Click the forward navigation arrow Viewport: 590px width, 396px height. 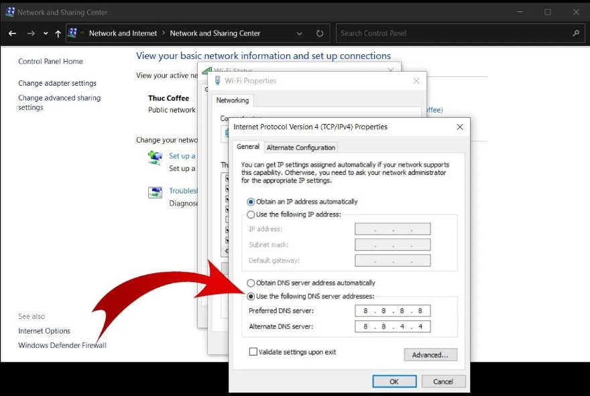pyautogui.click(x=30, y=33)
